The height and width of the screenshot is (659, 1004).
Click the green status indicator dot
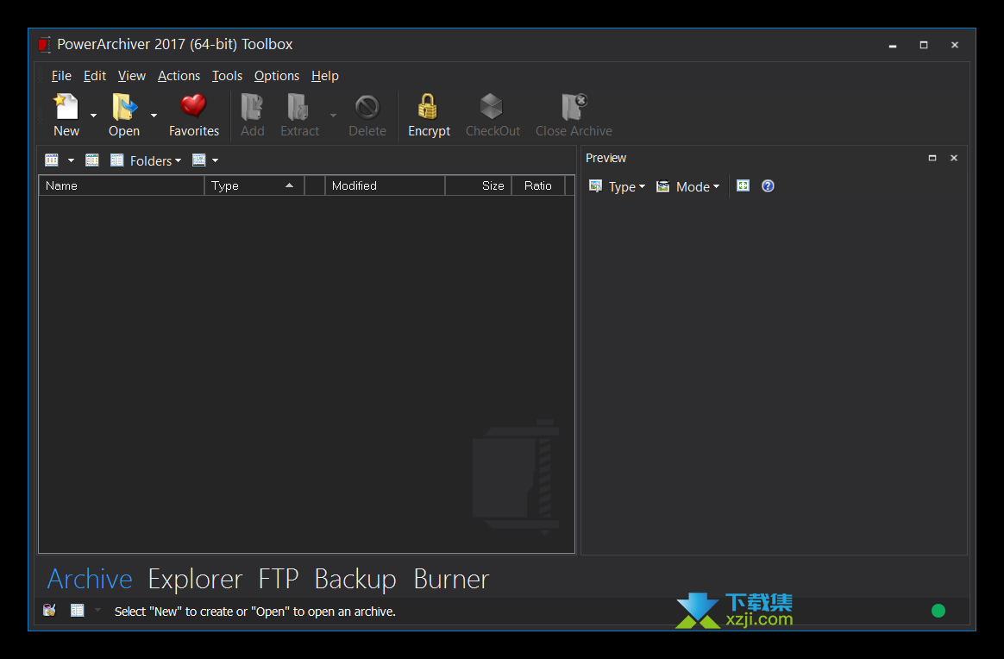[x=938, y=611]
